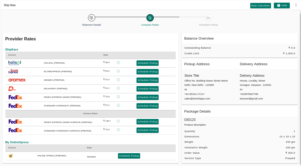Click the Ship Now page title

10,5
